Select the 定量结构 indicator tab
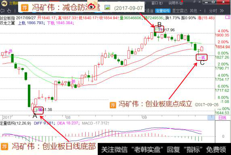Viewport: 231px width, 155px height. tap(163, 11)
